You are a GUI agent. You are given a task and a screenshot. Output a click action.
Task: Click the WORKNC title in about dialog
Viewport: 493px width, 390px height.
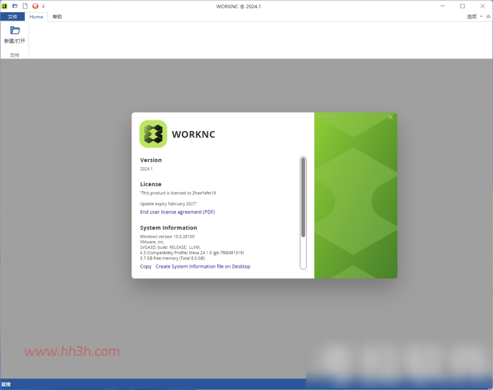coord(194,134)
